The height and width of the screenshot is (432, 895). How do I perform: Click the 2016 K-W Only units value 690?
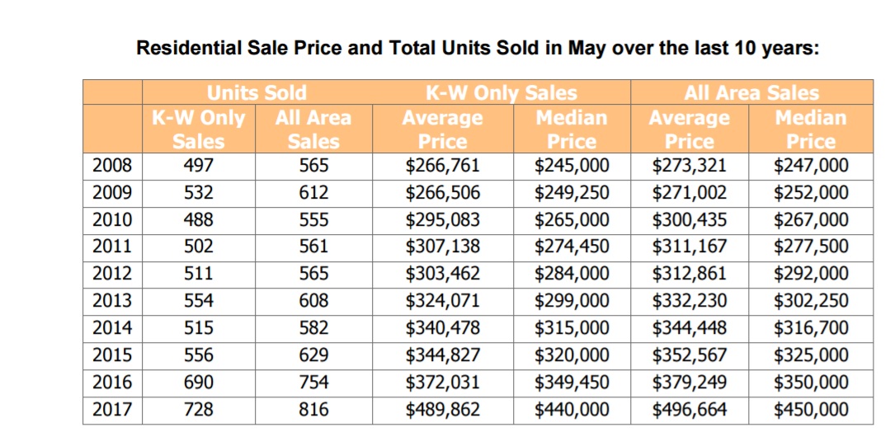[x=199, y=383]
